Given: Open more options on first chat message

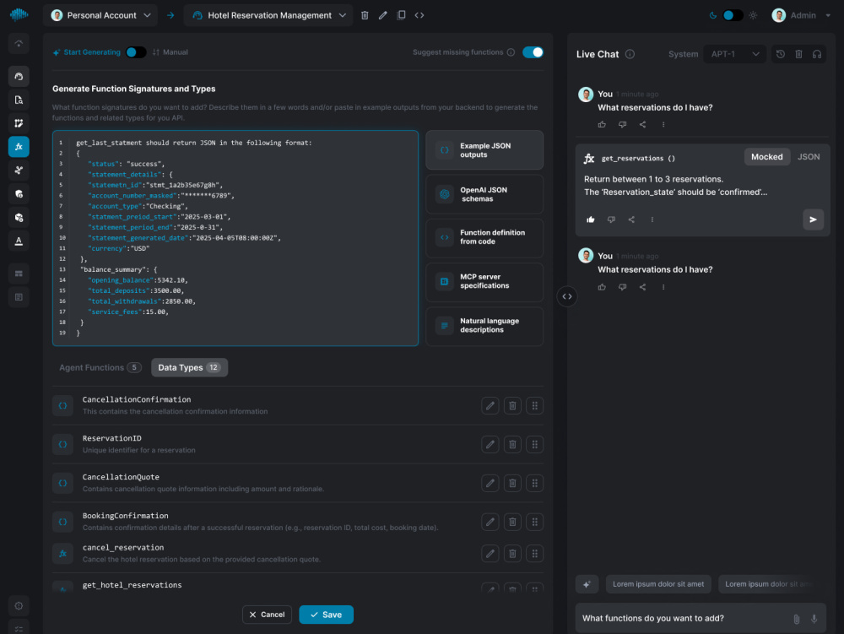Looking at the screenshot, I should click(x=663, y=124).
